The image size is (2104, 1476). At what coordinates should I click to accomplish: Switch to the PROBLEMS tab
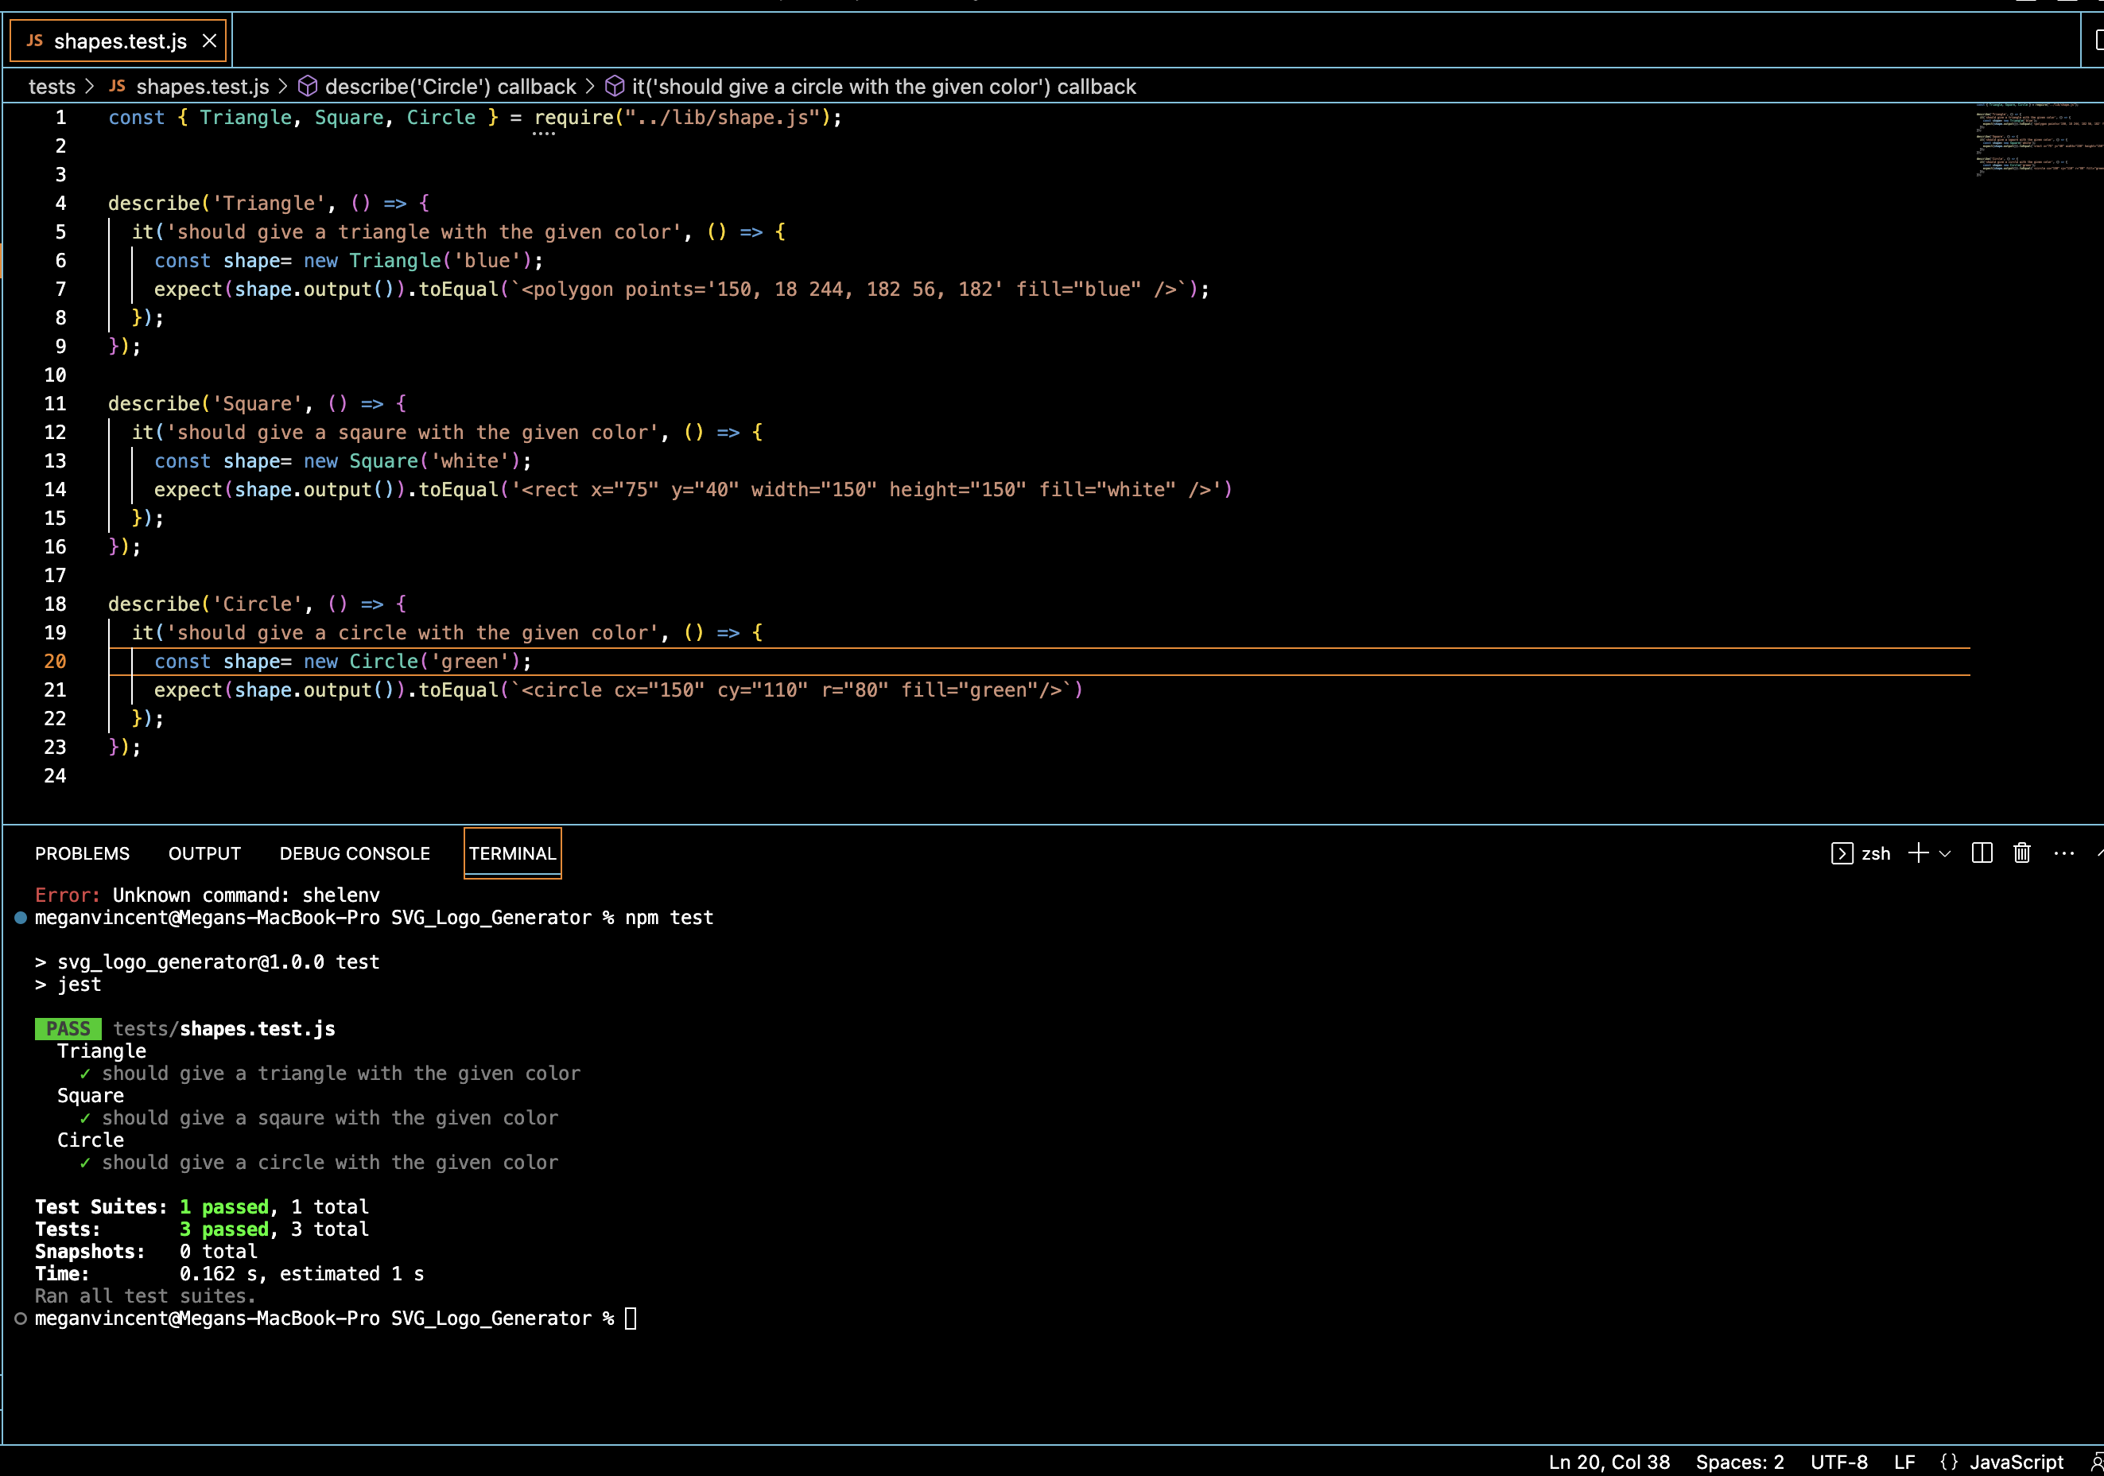[x=83, y=853]
